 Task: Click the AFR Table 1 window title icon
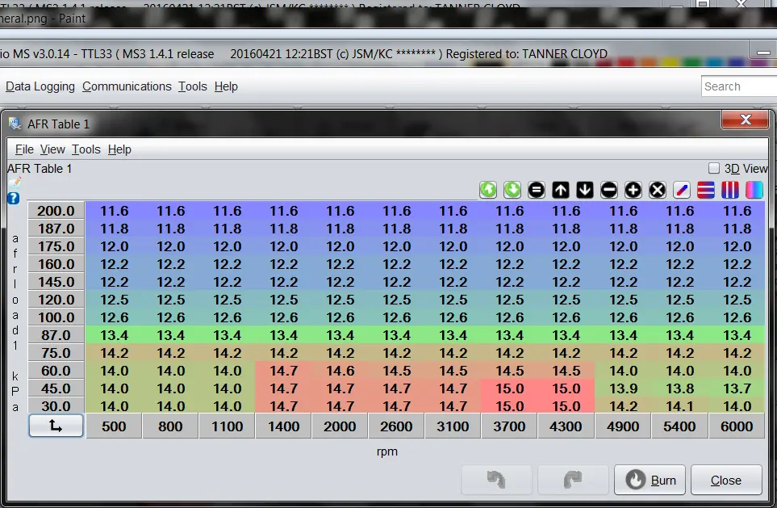[15, 124]
